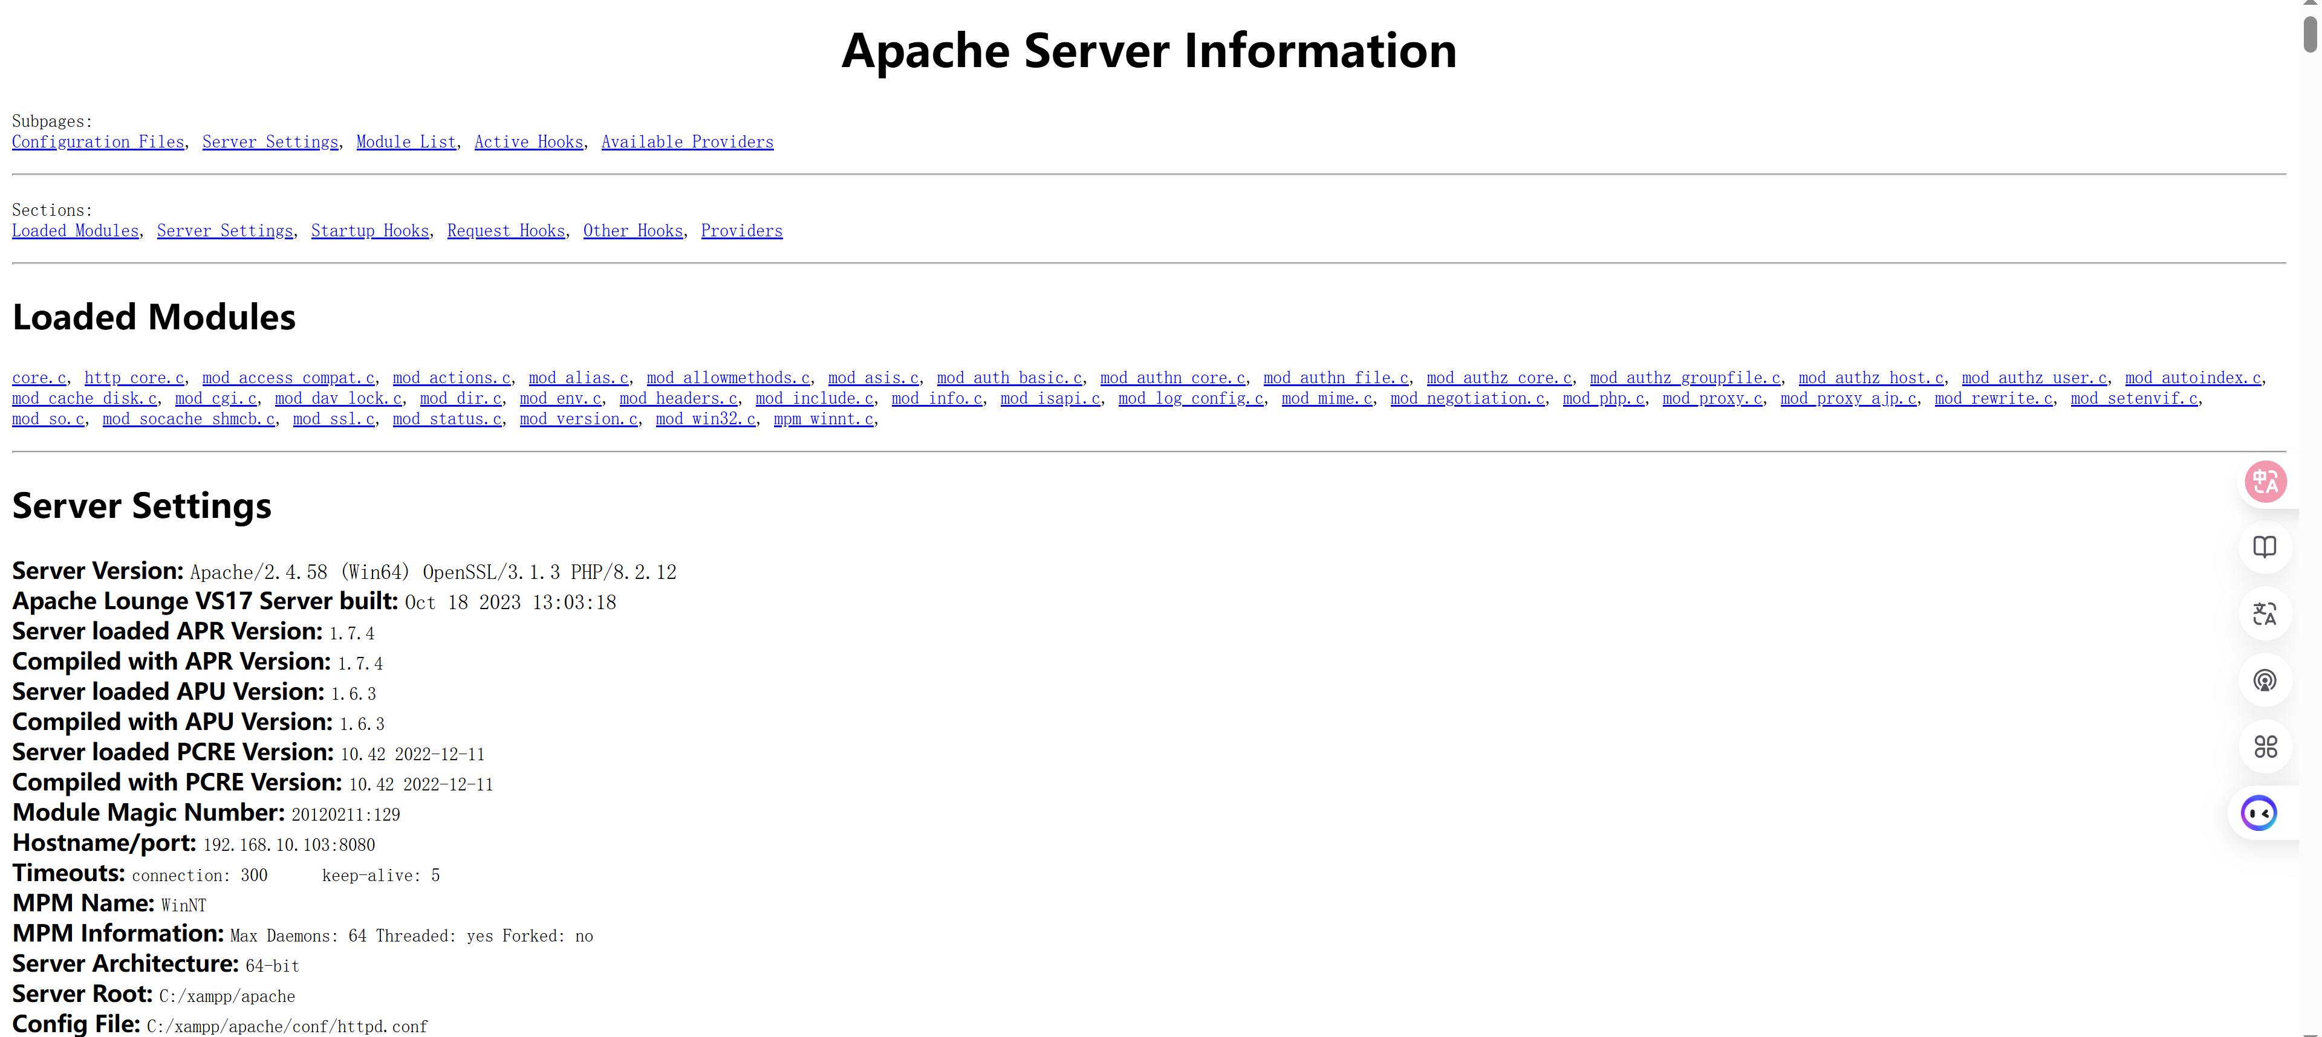
Task: Open mod_headers.c module link
Action: click(x=678, y=398)
